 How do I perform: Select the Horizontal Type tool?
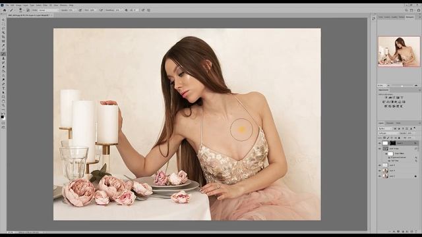pos(3,88)
